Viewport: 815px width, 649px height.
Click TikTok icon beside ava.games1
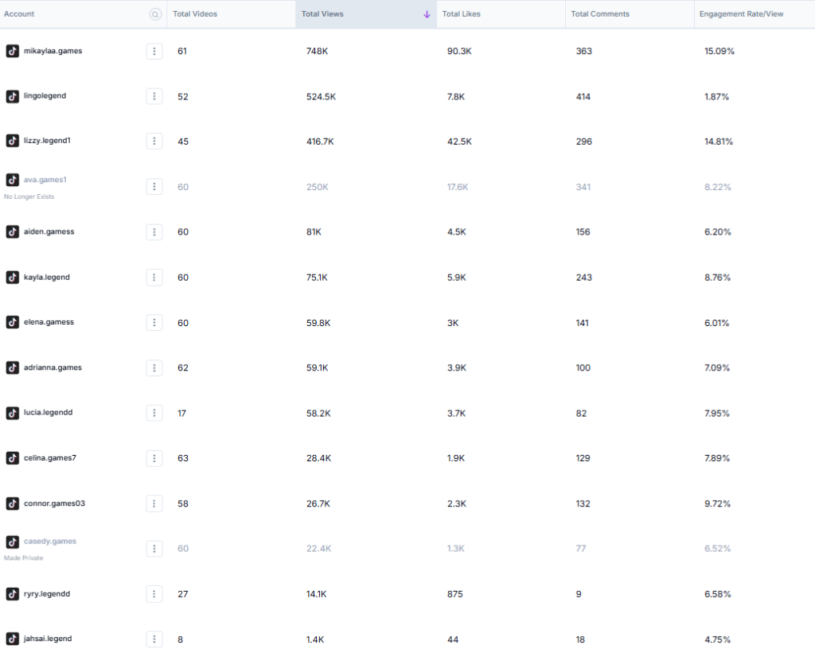coord(13,181)
